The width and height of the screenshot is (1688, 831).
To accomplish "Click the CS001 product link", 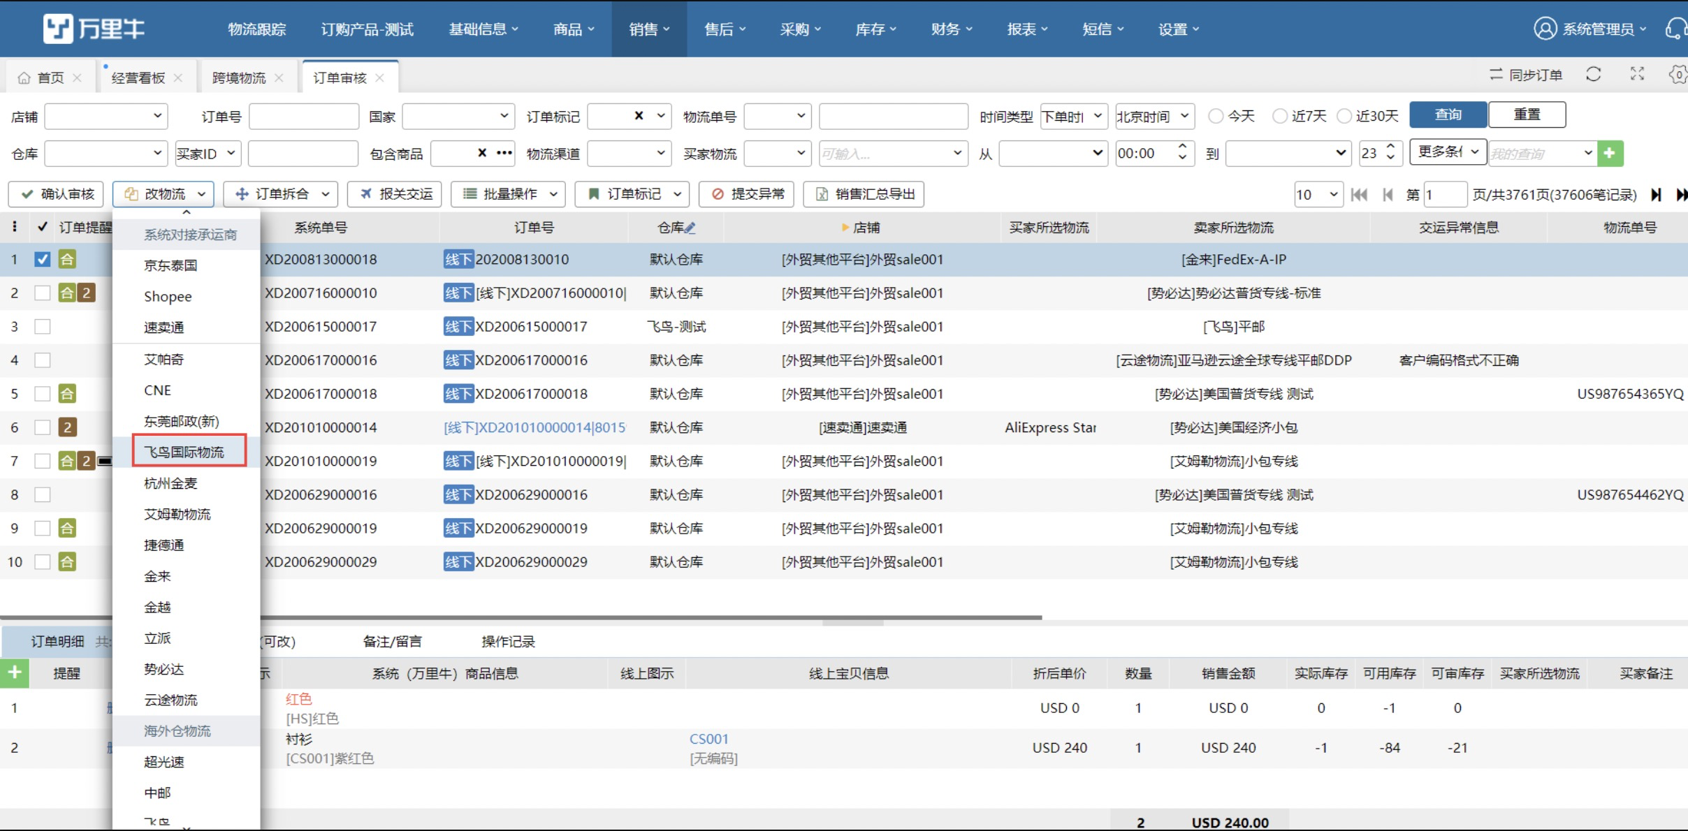I will (708, 739).
